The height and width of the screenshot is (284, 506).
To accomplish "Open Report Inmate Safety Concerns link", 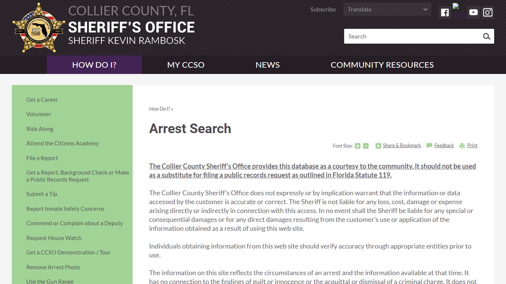I will (65, 209).
